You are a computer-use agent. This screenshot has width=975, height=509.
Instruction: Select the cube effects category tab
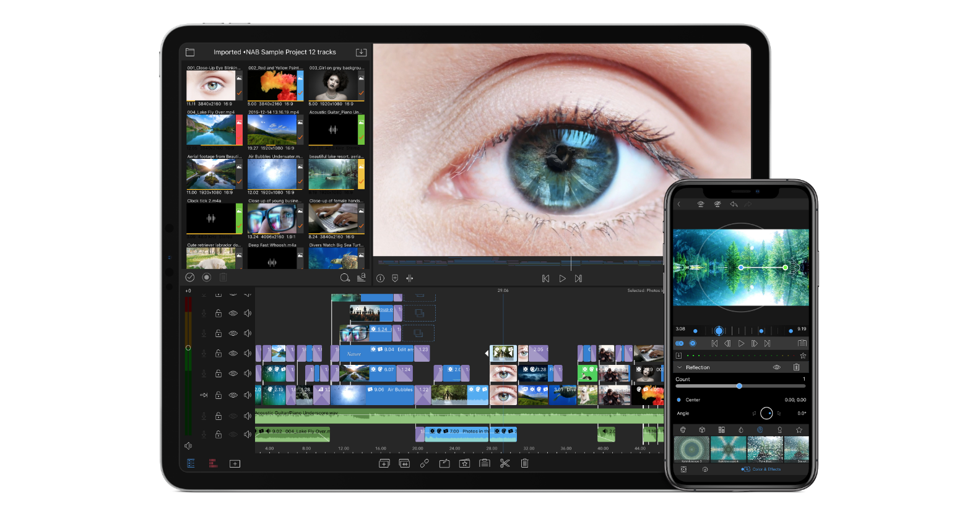point(702,430)
